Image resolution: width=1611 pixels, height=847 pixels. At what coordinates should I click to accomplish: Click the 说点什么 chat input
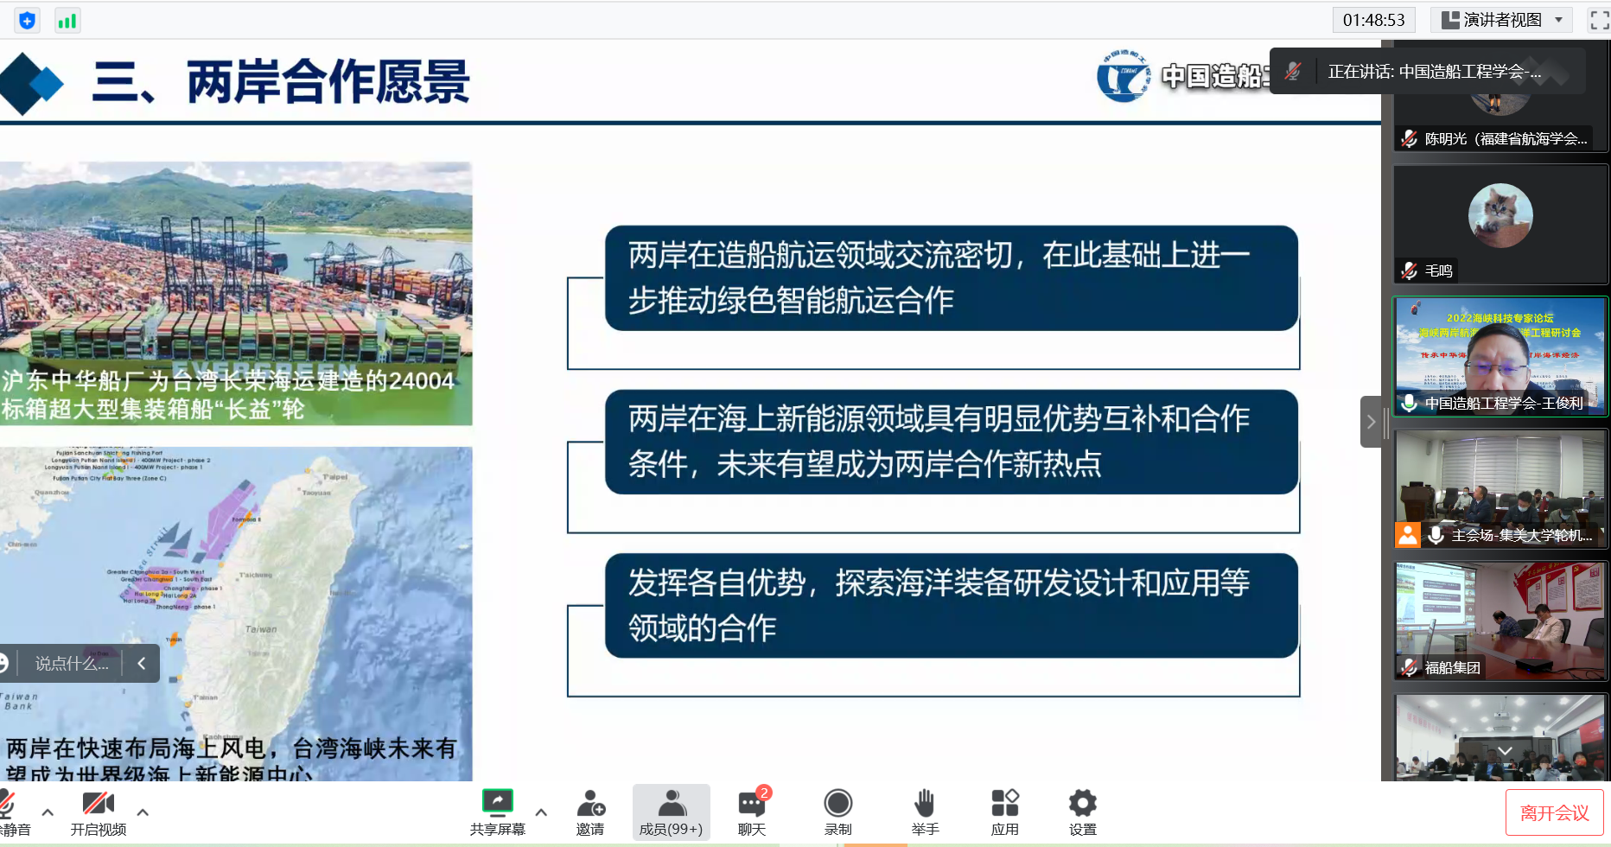pyautogui.click(x=72, y=664)
